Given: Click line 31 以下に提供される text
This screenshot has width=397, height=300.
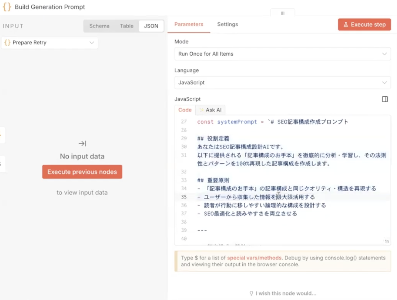Looking at the screenshot, I should tap(292, 159).
